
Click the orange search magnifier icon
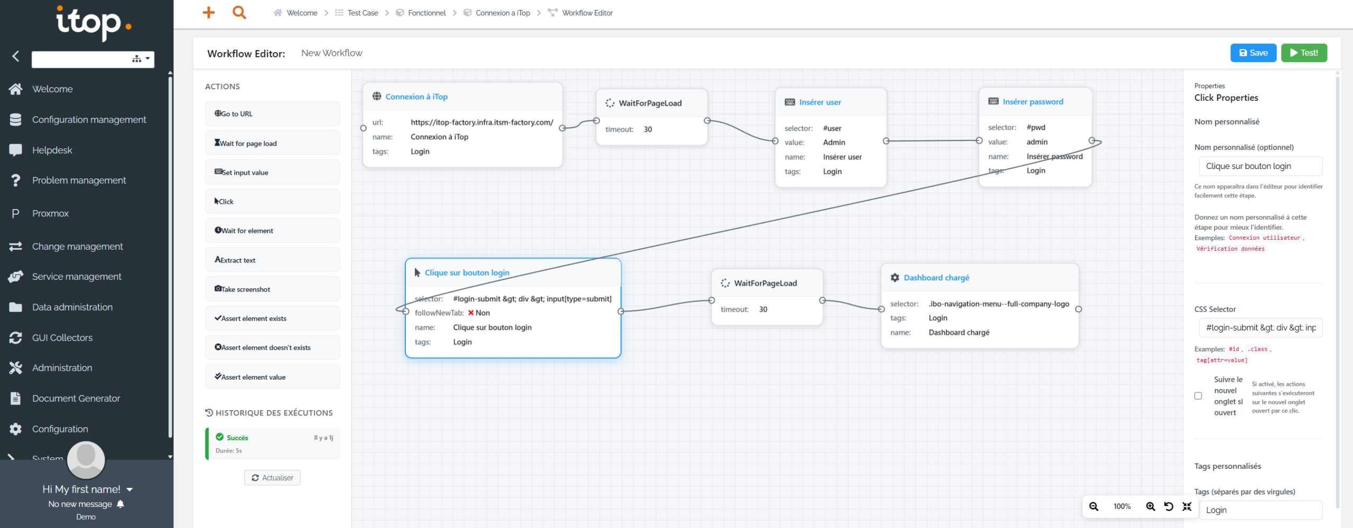click(x=239, y=13)
